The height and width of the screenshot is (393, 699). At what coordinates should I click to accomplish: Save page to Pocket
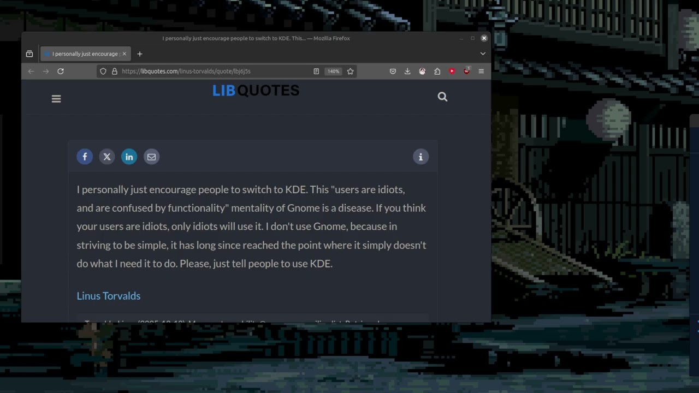393,71
